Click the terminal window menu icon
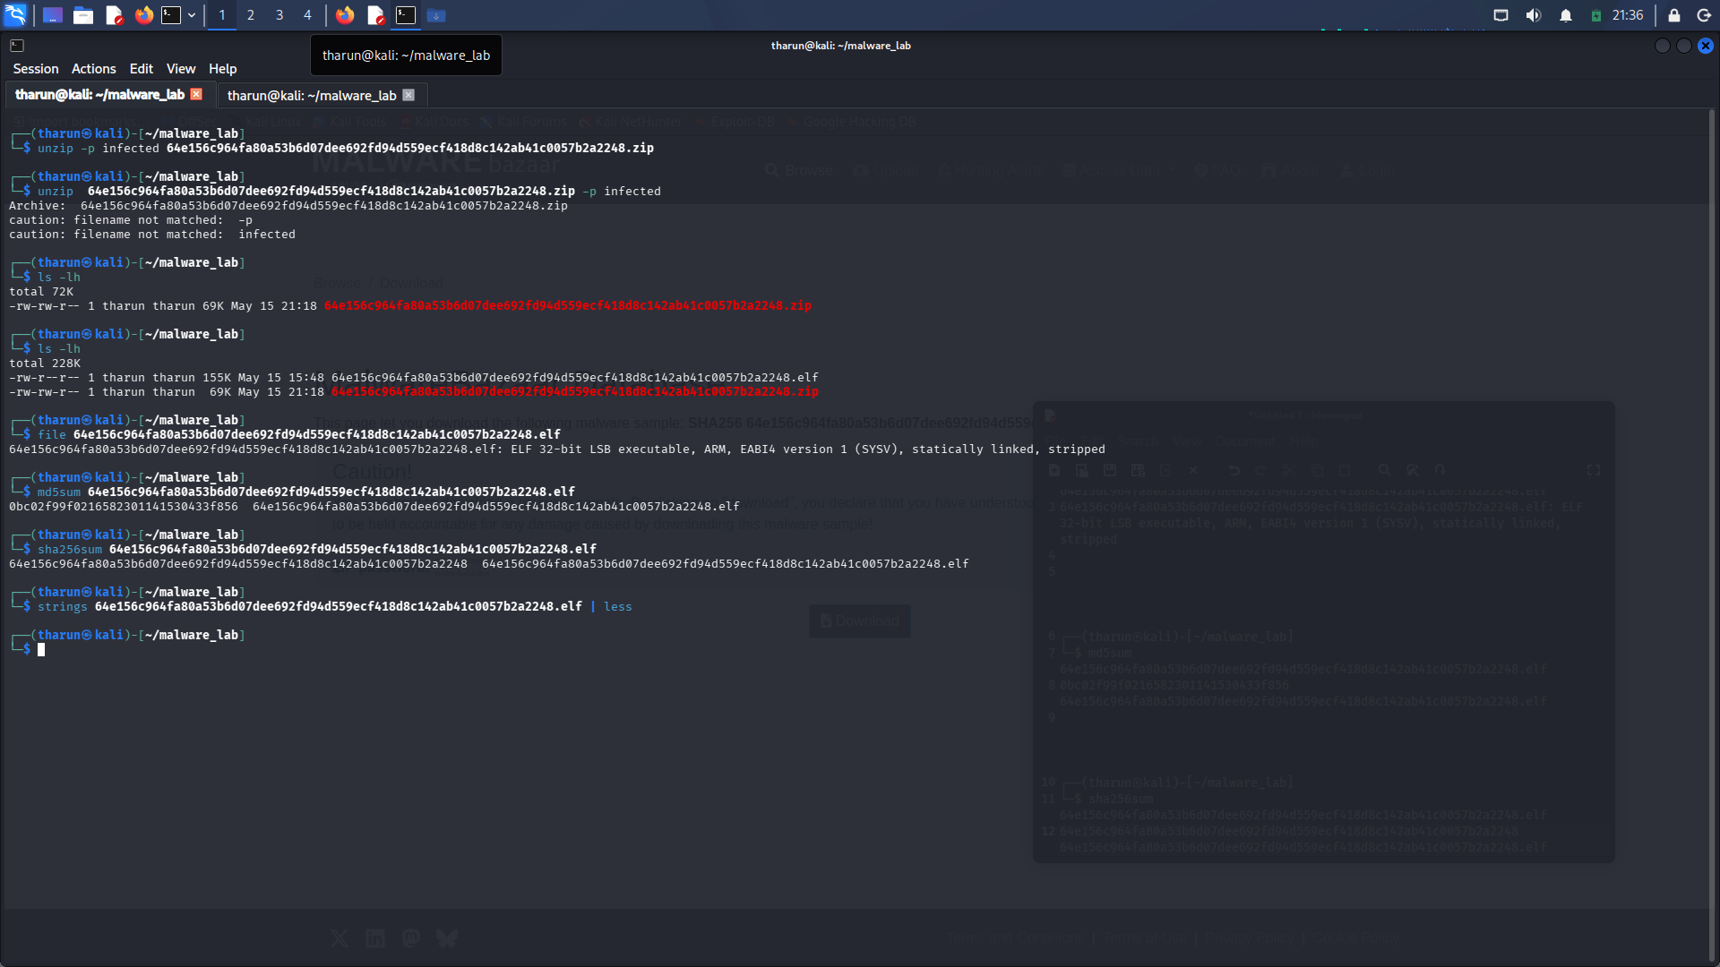 click(17, 46)
